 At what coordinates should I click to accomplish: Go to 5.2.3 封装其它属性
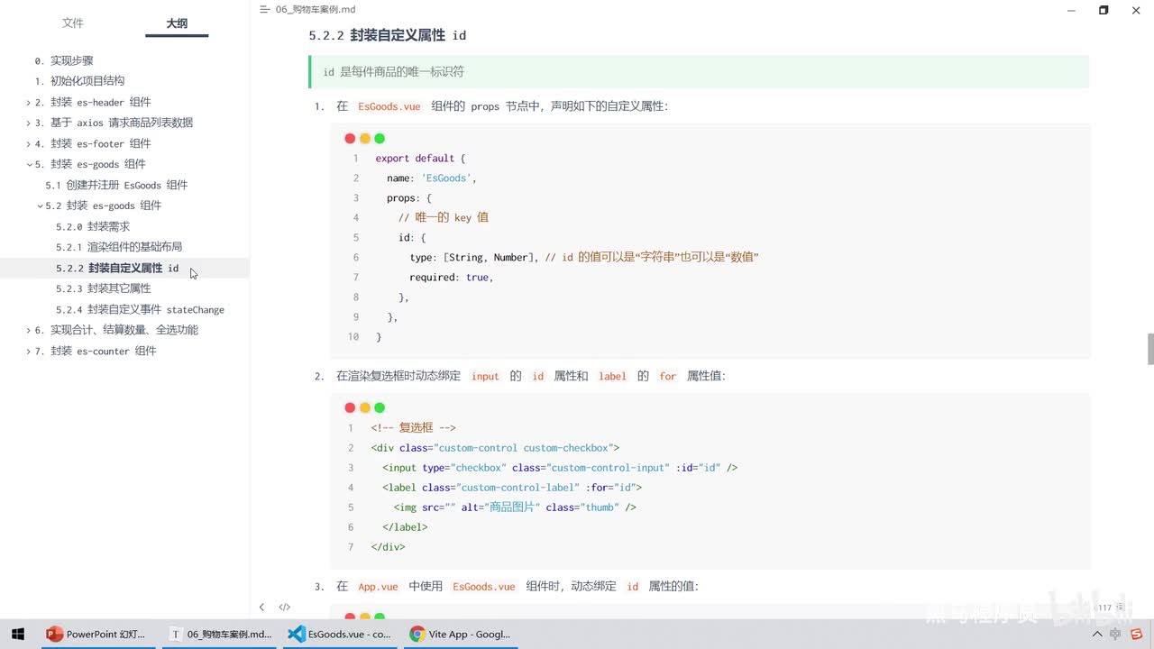pyautogui.click(x=104, y=288)
